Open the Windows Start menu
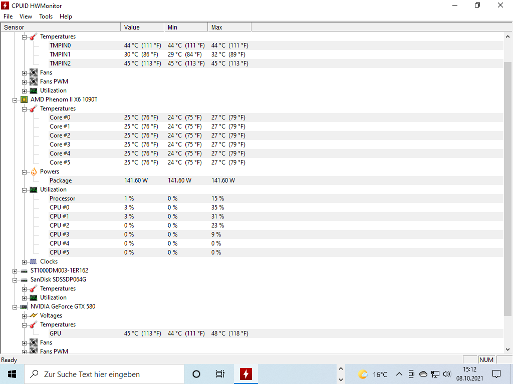 [x=12, y=374]
